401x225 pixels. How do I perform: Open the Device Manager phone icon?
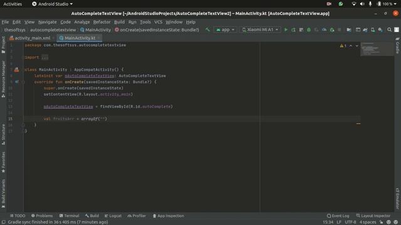pyautogui.click(x=373, y=30)
